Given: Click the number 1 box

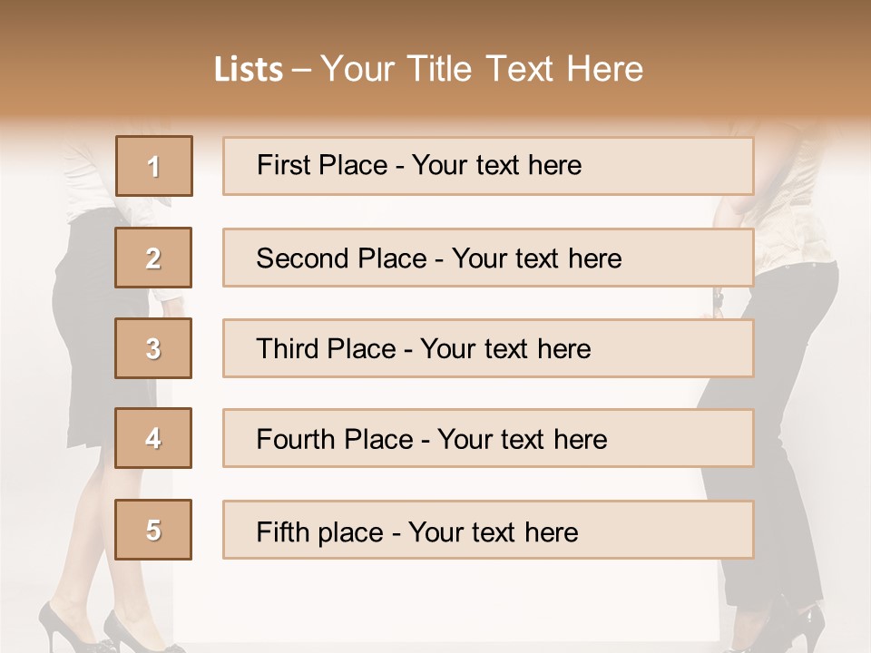Looking at the screenshot, I should coord(154,166).
